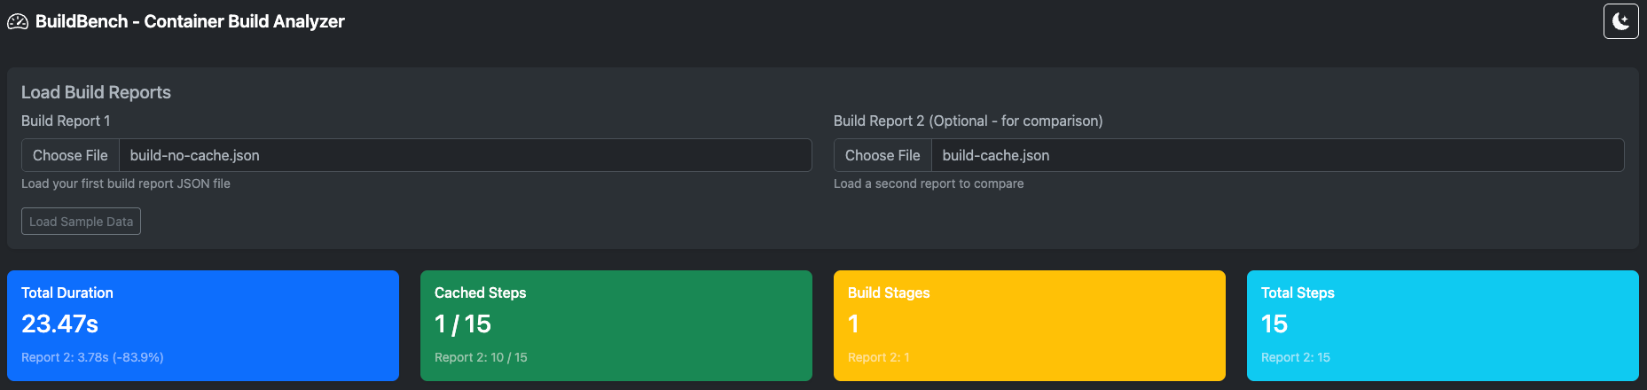This screenshot has height=390, width=1647.
Task: Click Choose File for Build Report 2
Action: [882, 155]
